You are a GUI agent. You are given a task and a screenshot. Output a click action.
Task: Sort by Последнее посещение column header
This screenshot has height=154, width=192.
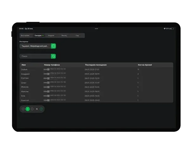(x=96, y=65)
